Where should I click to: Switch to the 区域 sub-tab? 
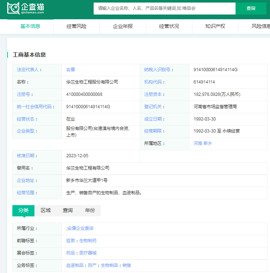point(46,211)
